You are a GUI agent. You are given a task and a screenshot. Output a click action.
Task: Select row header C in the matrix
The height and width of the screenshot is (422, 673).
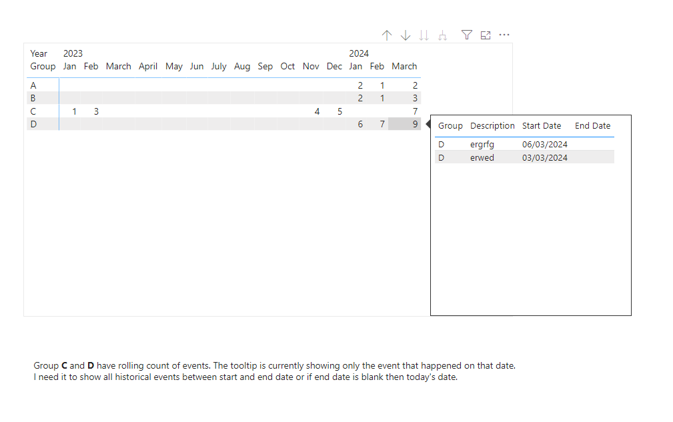[33, 111]
